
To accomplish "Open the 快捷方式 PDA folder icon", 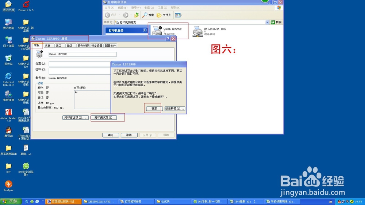I will coord(26,61).
